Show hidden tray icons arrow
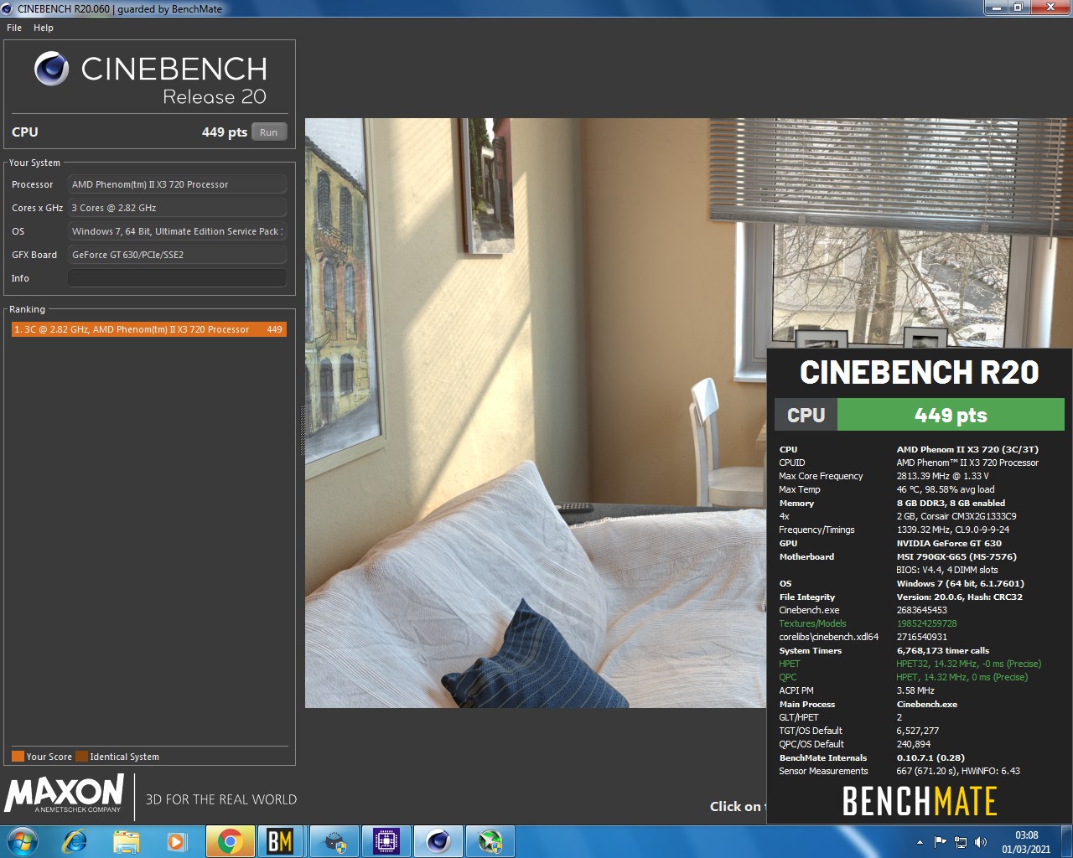Image resolution: width=1073 pixels, height=858 pixels. click(920, 842)
